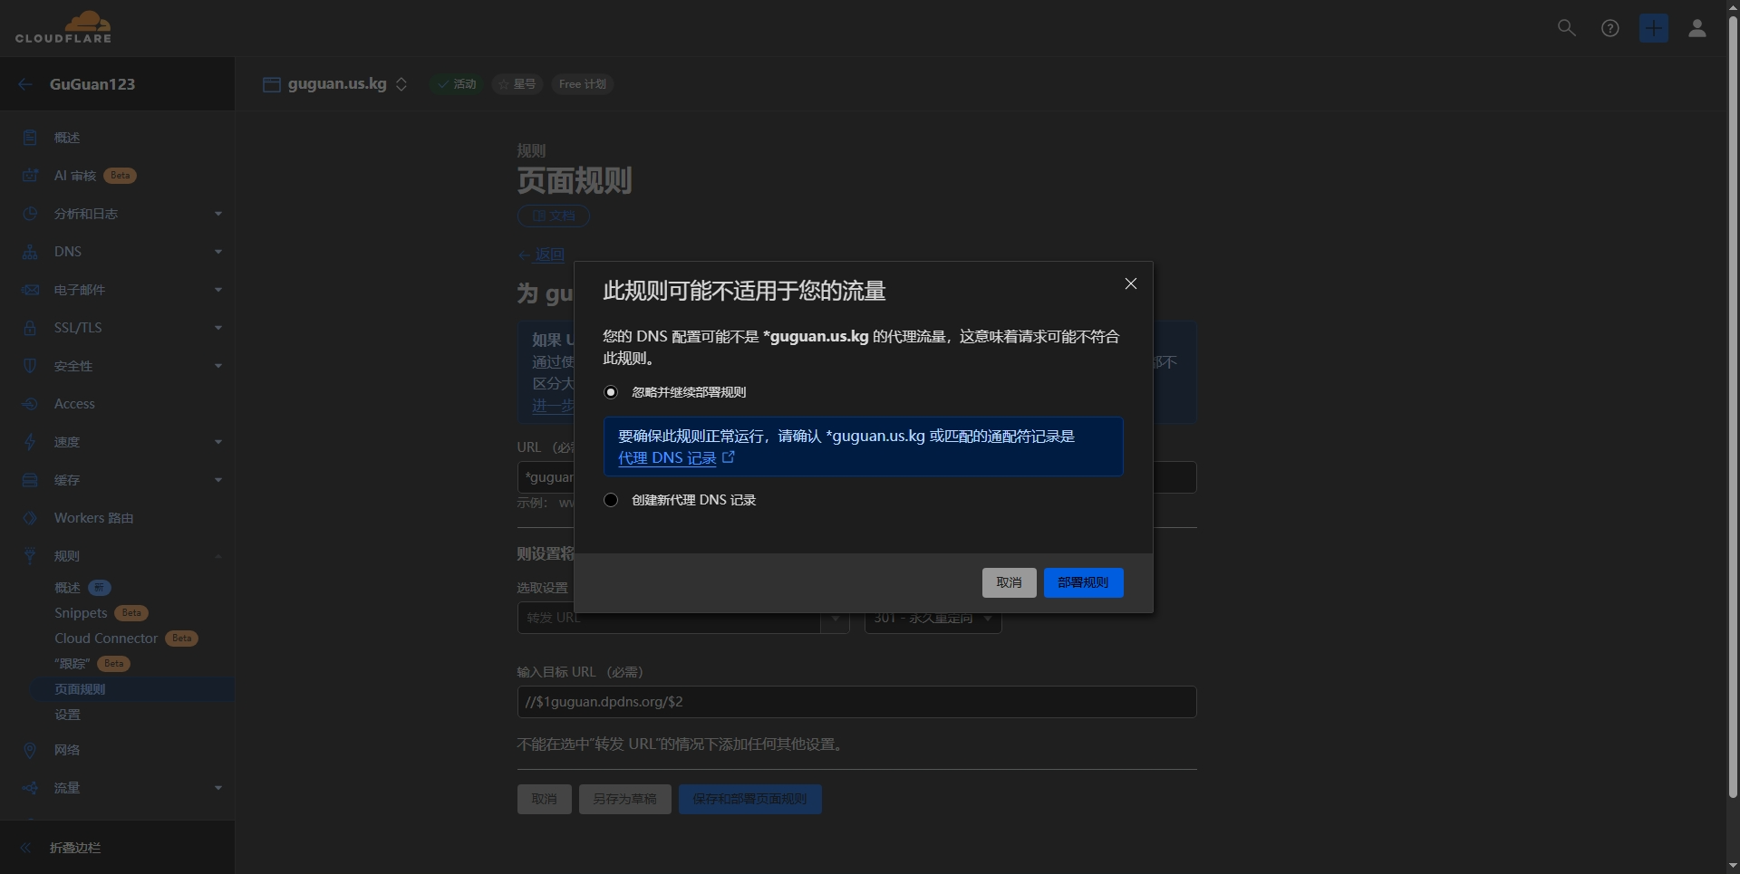Click the Access sidebar icon

(x=30, y=404)
